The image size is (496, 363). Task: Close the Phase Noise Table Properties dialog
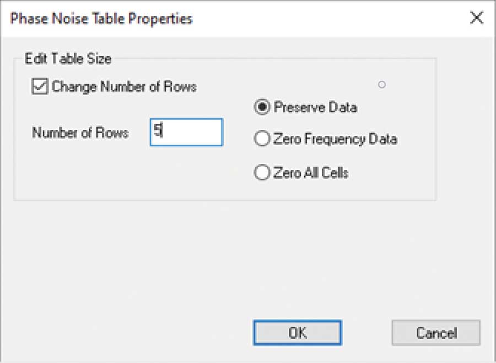pyautogui.click(x=476, y=18)
